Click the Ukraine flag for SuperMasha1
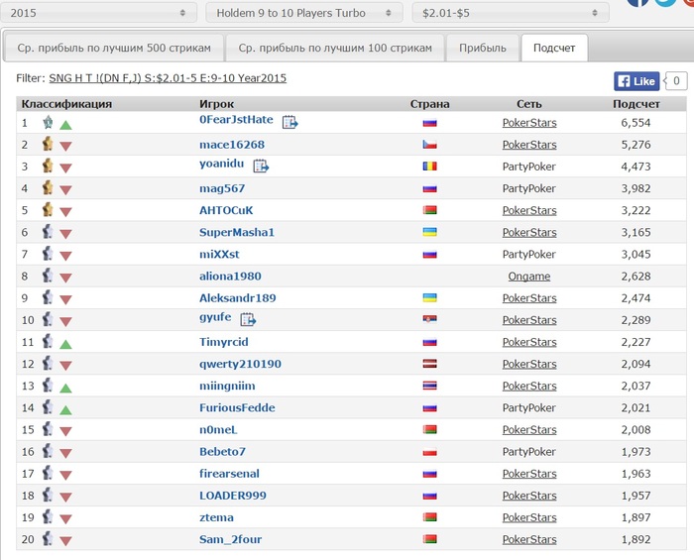Viewport: 694px width, 560px height. pyautogui.click(x=429, y=232)
